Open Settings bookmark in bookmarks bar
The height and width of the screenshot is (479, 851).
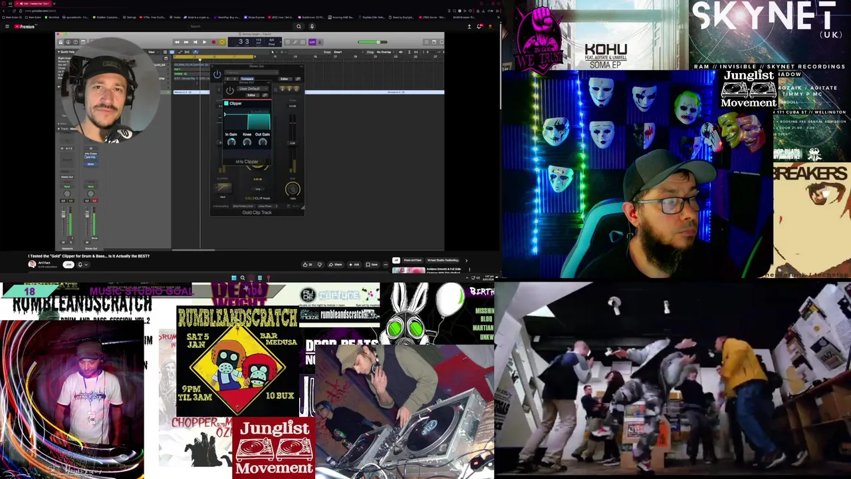click(130, 17)
